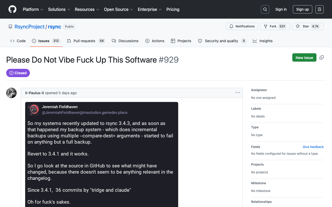The image size is (332, 207).
Task: Expand the Solutions dropdown menu
Action: point(59,9)
